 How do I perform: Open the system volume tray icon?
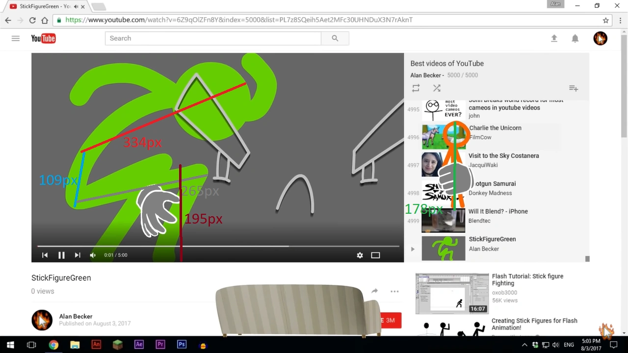[556, 345]
